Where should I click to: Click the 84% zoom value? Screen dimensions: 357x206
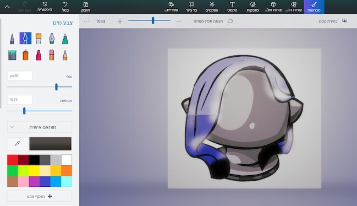coord(101,21)
